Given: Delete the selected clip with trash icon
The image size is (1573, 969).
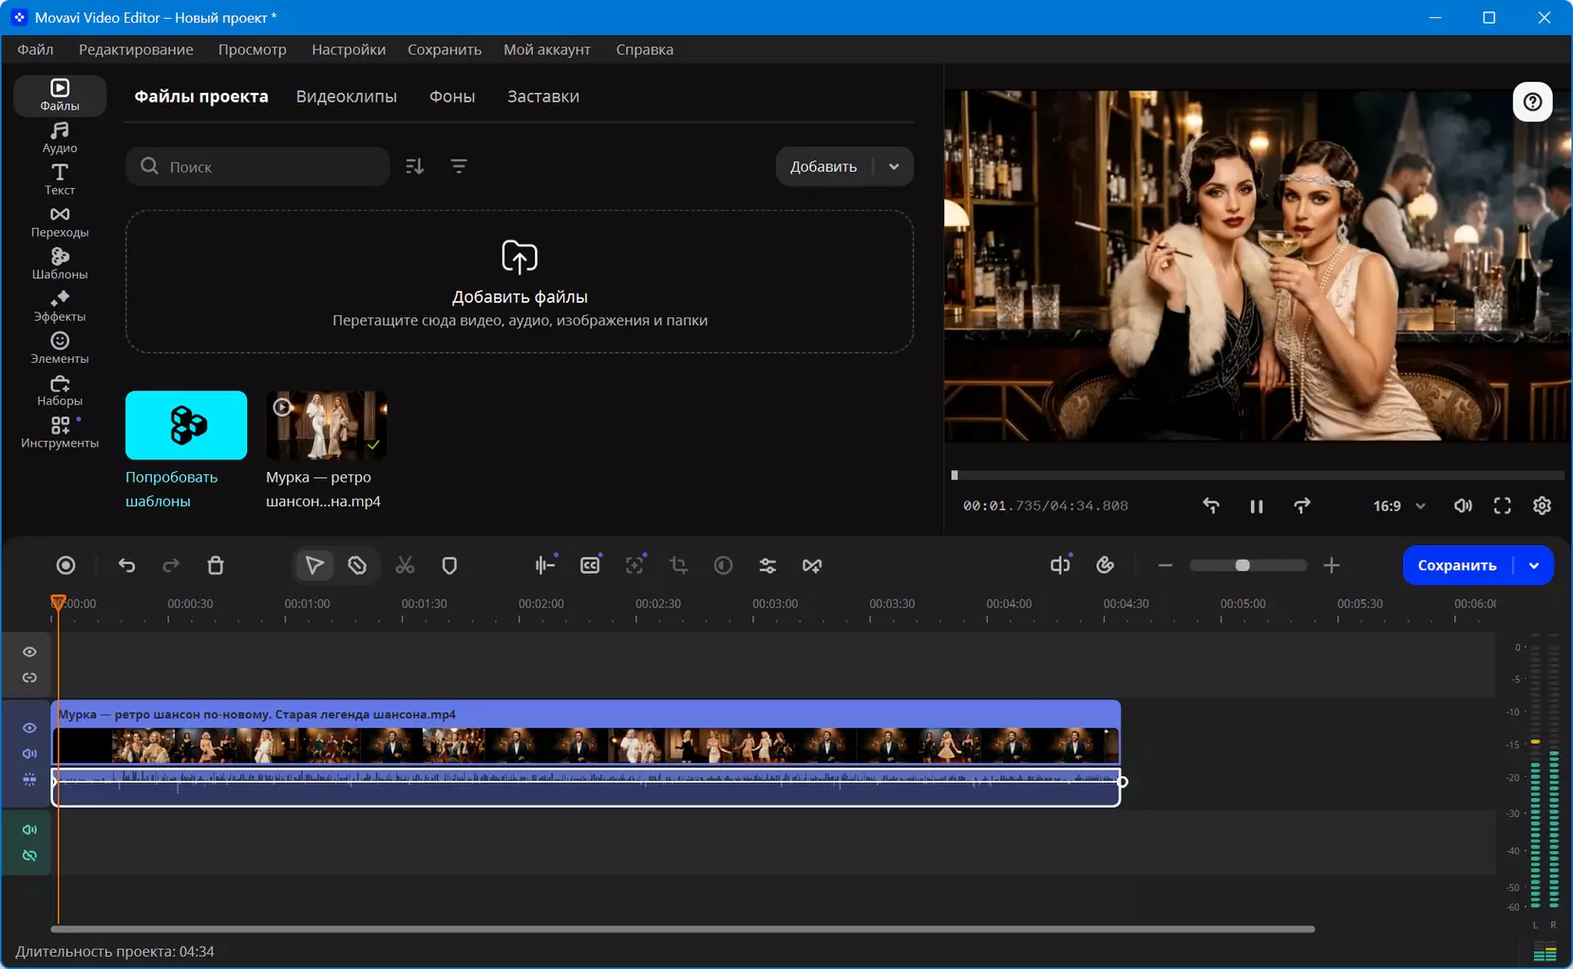Looking at the screenshot, I should tap(216, 565).
